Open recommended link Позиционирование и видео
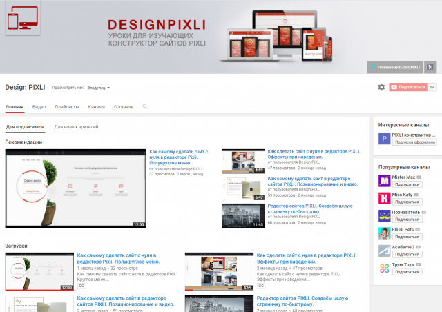 pos(313,182)
